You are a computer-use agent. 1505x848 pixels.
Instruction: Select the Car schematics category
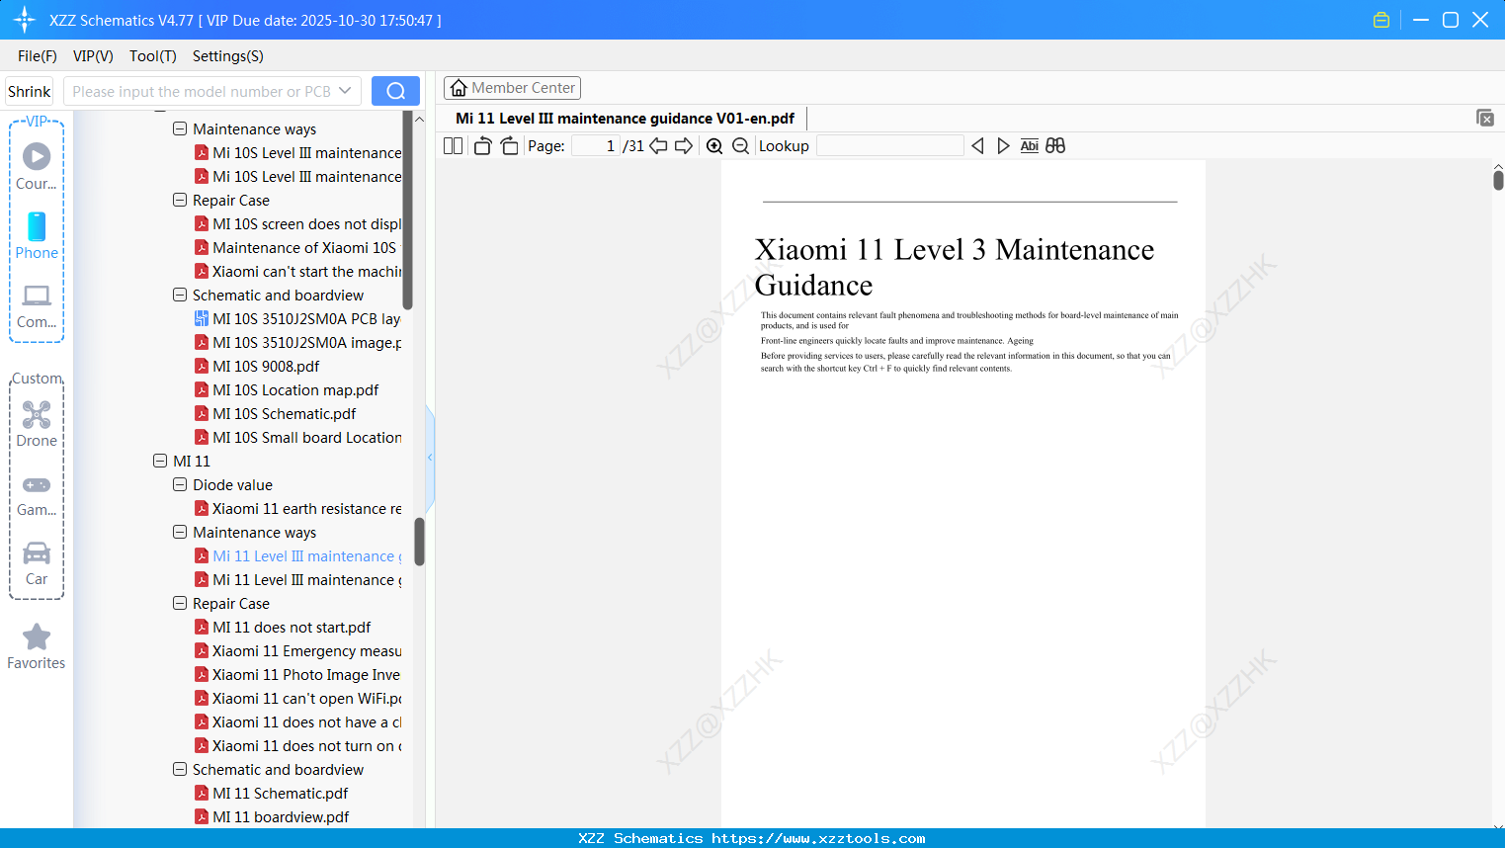36,563
